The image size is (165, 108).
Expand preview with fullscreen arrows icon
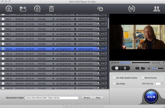[x=164, y=62]
